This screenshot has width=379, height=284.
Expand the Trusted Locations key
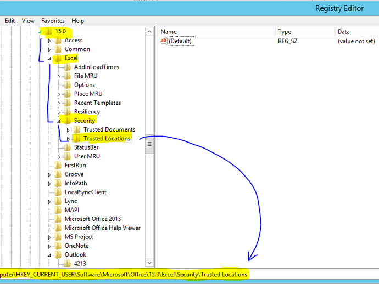[x=68, y=139]
